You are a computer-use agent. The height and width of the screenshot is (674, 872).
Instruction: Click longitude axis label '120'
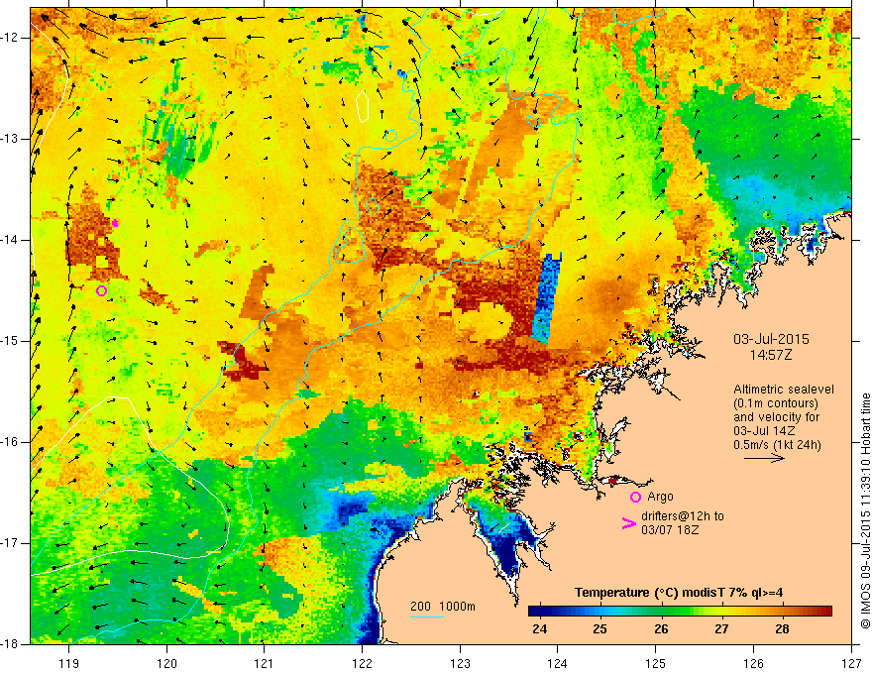[166, 663]
